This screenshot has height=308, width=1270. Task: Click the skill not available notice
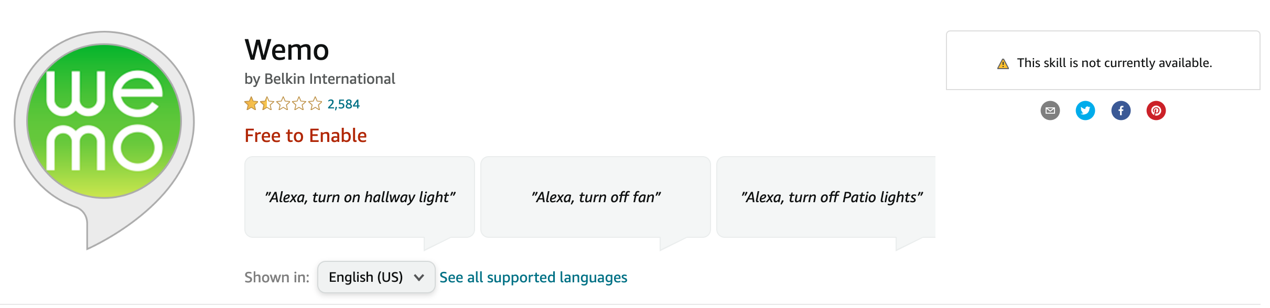click(x=1114, y=63)
